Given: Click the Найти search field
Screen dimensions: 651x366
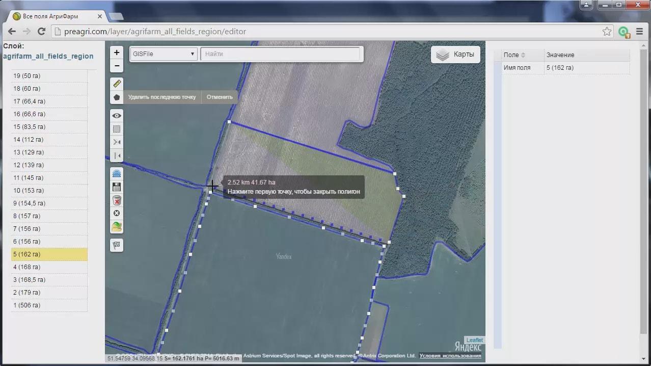Looking at the screenshot, I should (281, 54).
